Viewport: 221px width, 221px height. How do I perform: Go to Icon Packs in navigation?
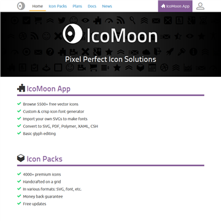coord(58,6)
